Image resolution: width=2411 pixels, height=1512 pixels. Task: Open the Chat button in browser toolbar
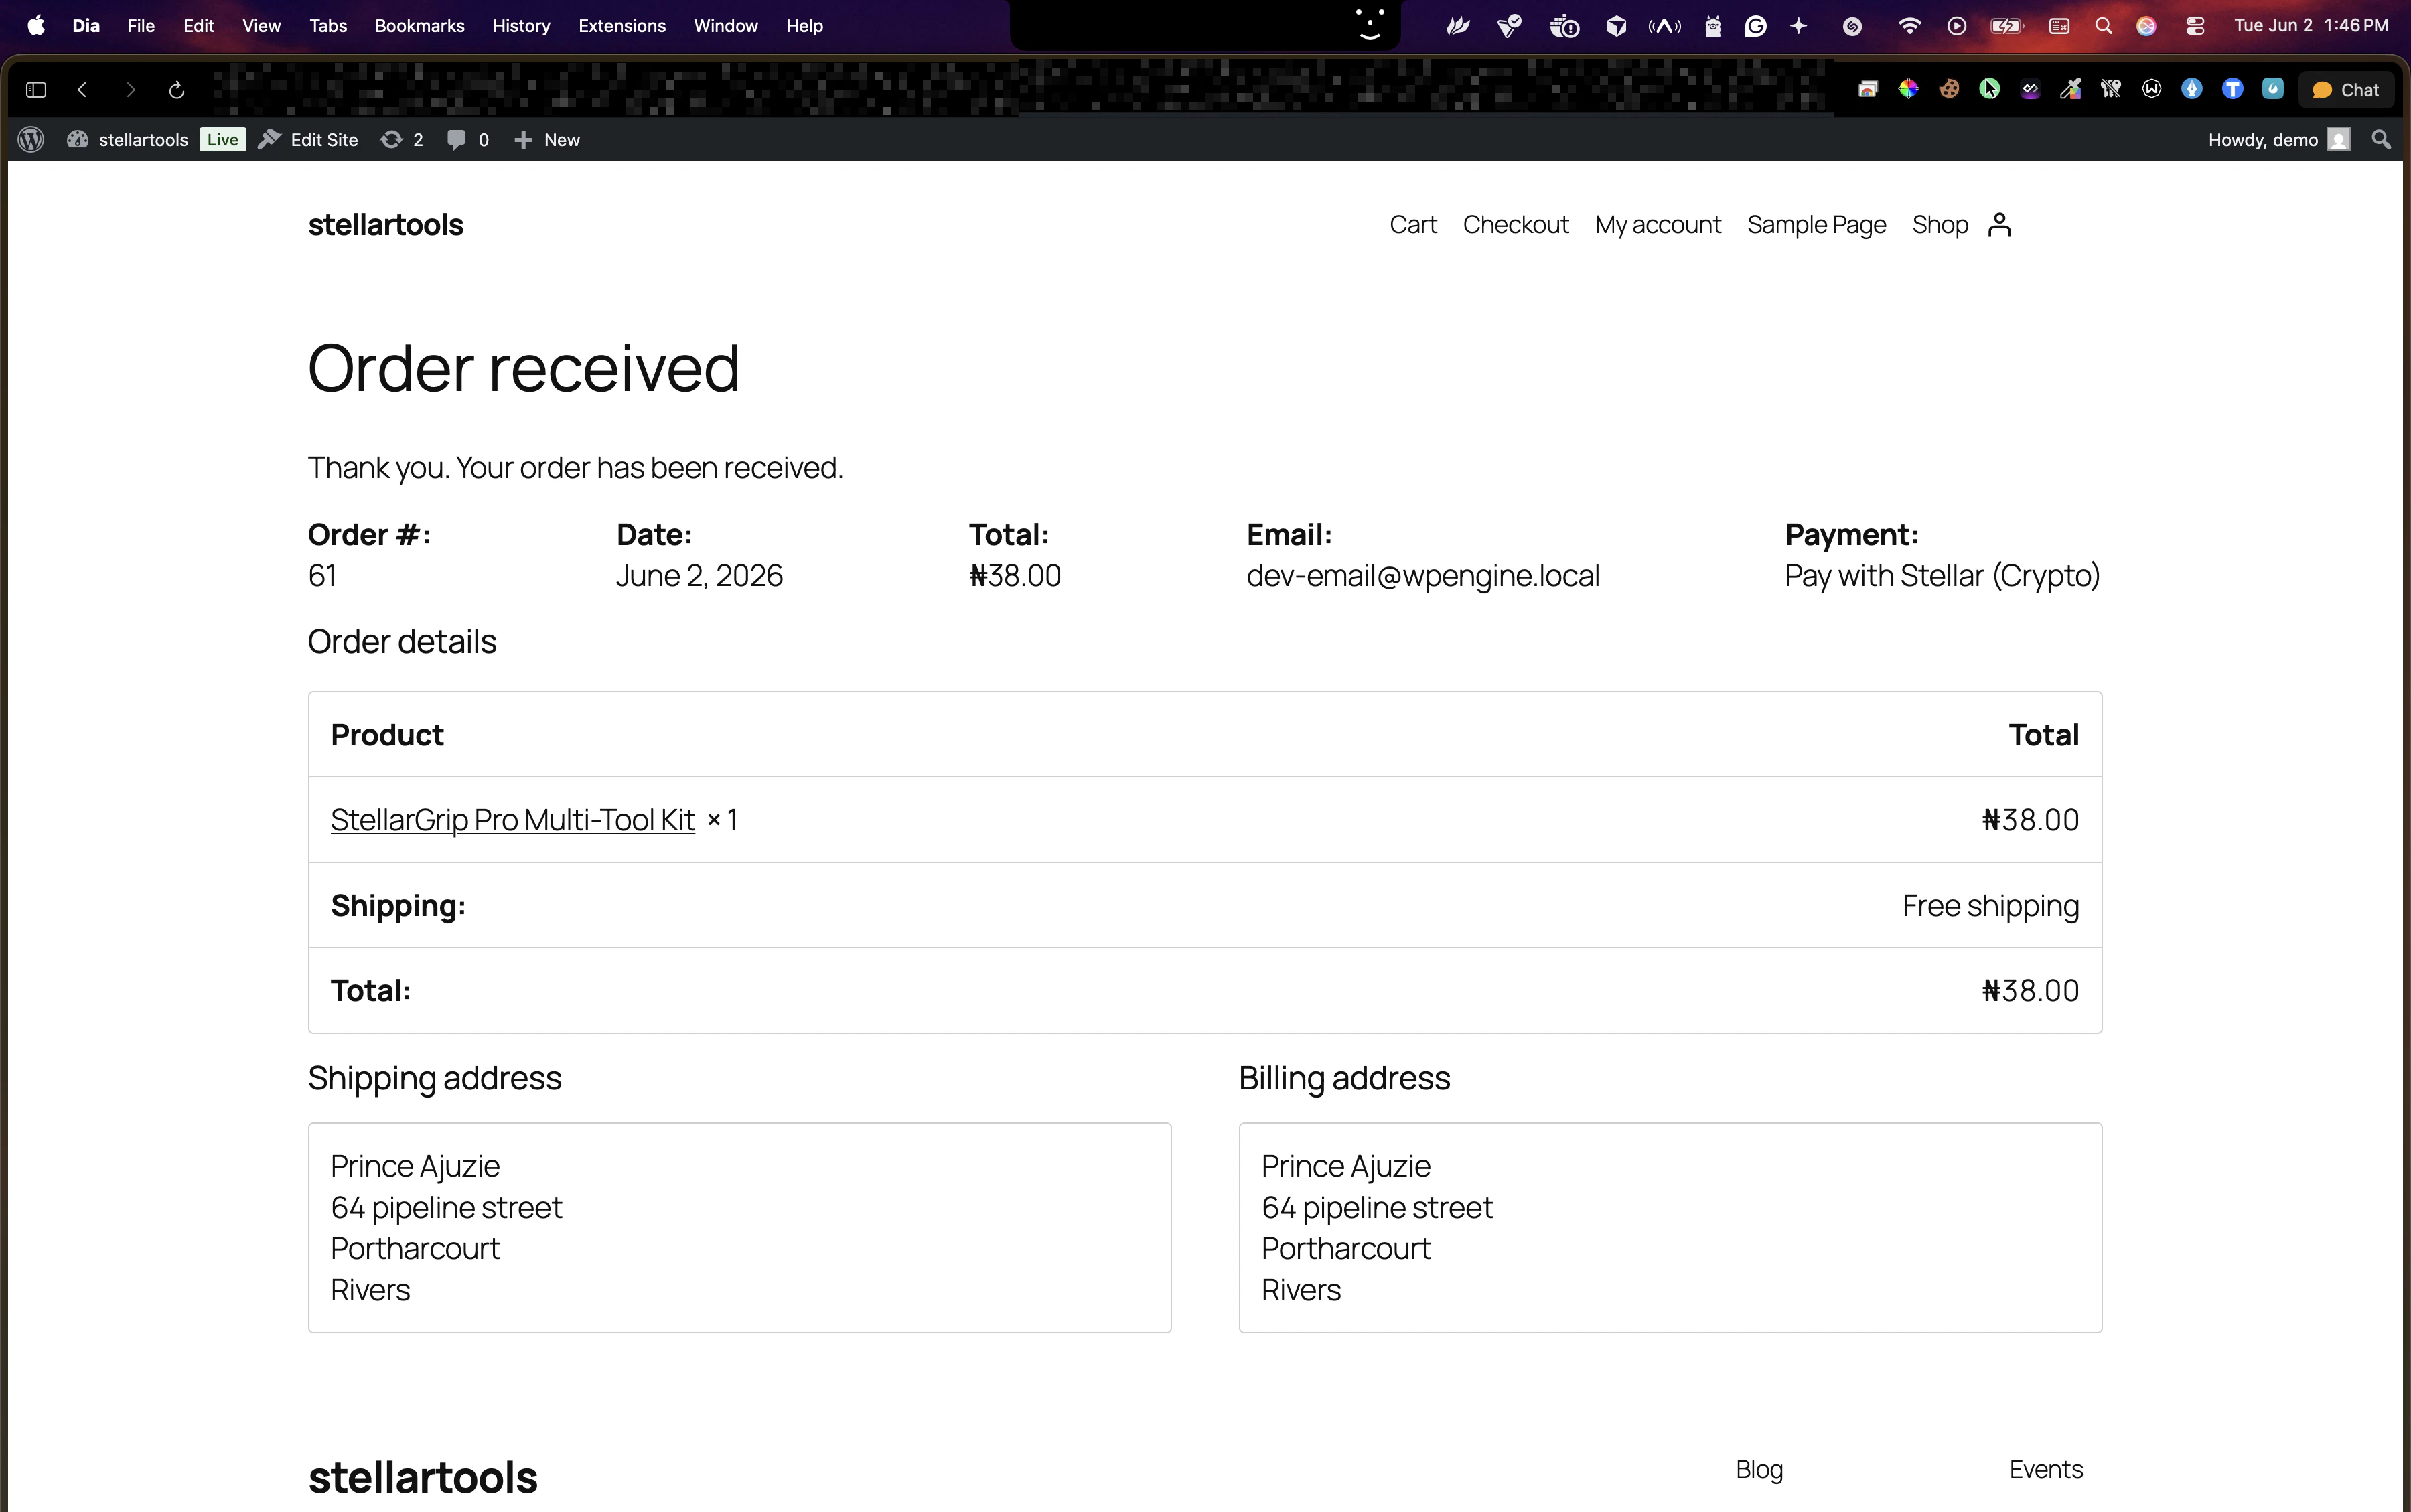tap(2346, 90)
